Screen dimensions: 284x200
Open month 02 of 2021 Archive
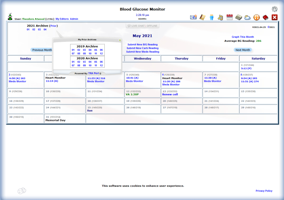[x=34, y=29]
